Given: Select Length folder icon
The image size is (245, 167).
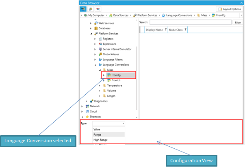Looking at the screenshot, I should [x=104, y=96].
